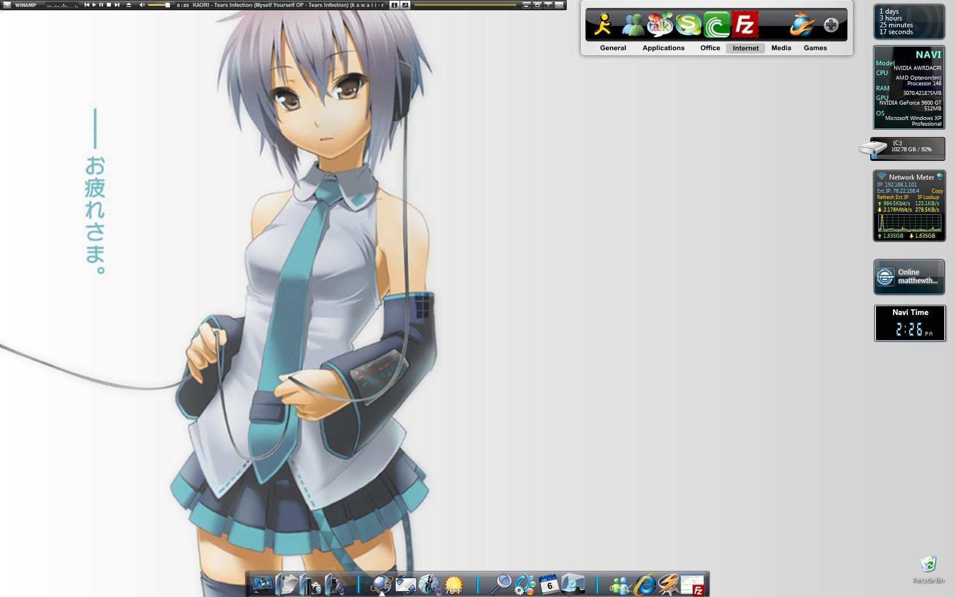The image size is (955, 597).
Task: Pause the Winamp track
Action: point(101,5)
